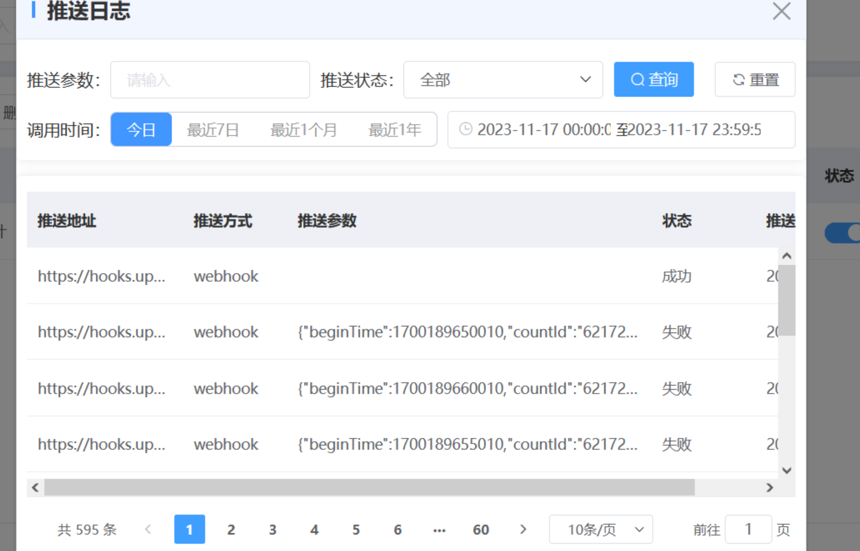Image resolution: width=860 pixels, height=551 pixels.
Task: Jump ahead via pagination ellipsis
Action: (x=439, y=530)
